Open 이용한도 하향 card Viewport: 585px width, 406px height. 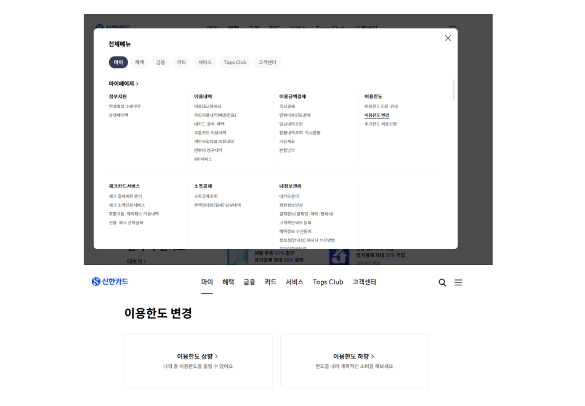[x=354, y=360]
